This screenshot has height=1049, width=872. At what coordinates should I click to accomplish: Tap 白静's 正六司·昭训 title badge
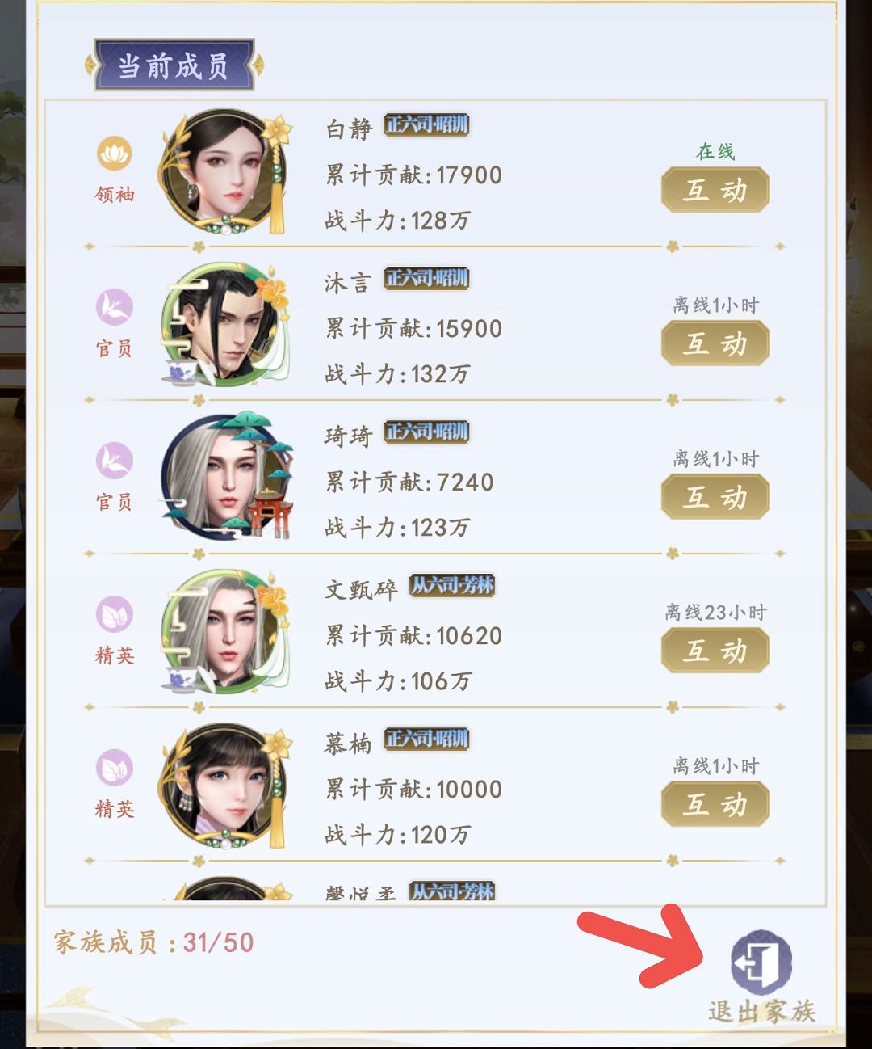click(x=426, y=124)
